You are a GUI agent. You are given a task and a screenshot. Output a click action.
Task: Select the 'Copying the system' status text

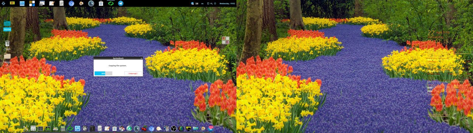[118, 65]
